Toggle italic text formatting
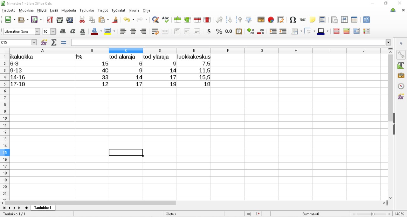The width and height of the screenshot is (407, 217). [x=73, y=31]
